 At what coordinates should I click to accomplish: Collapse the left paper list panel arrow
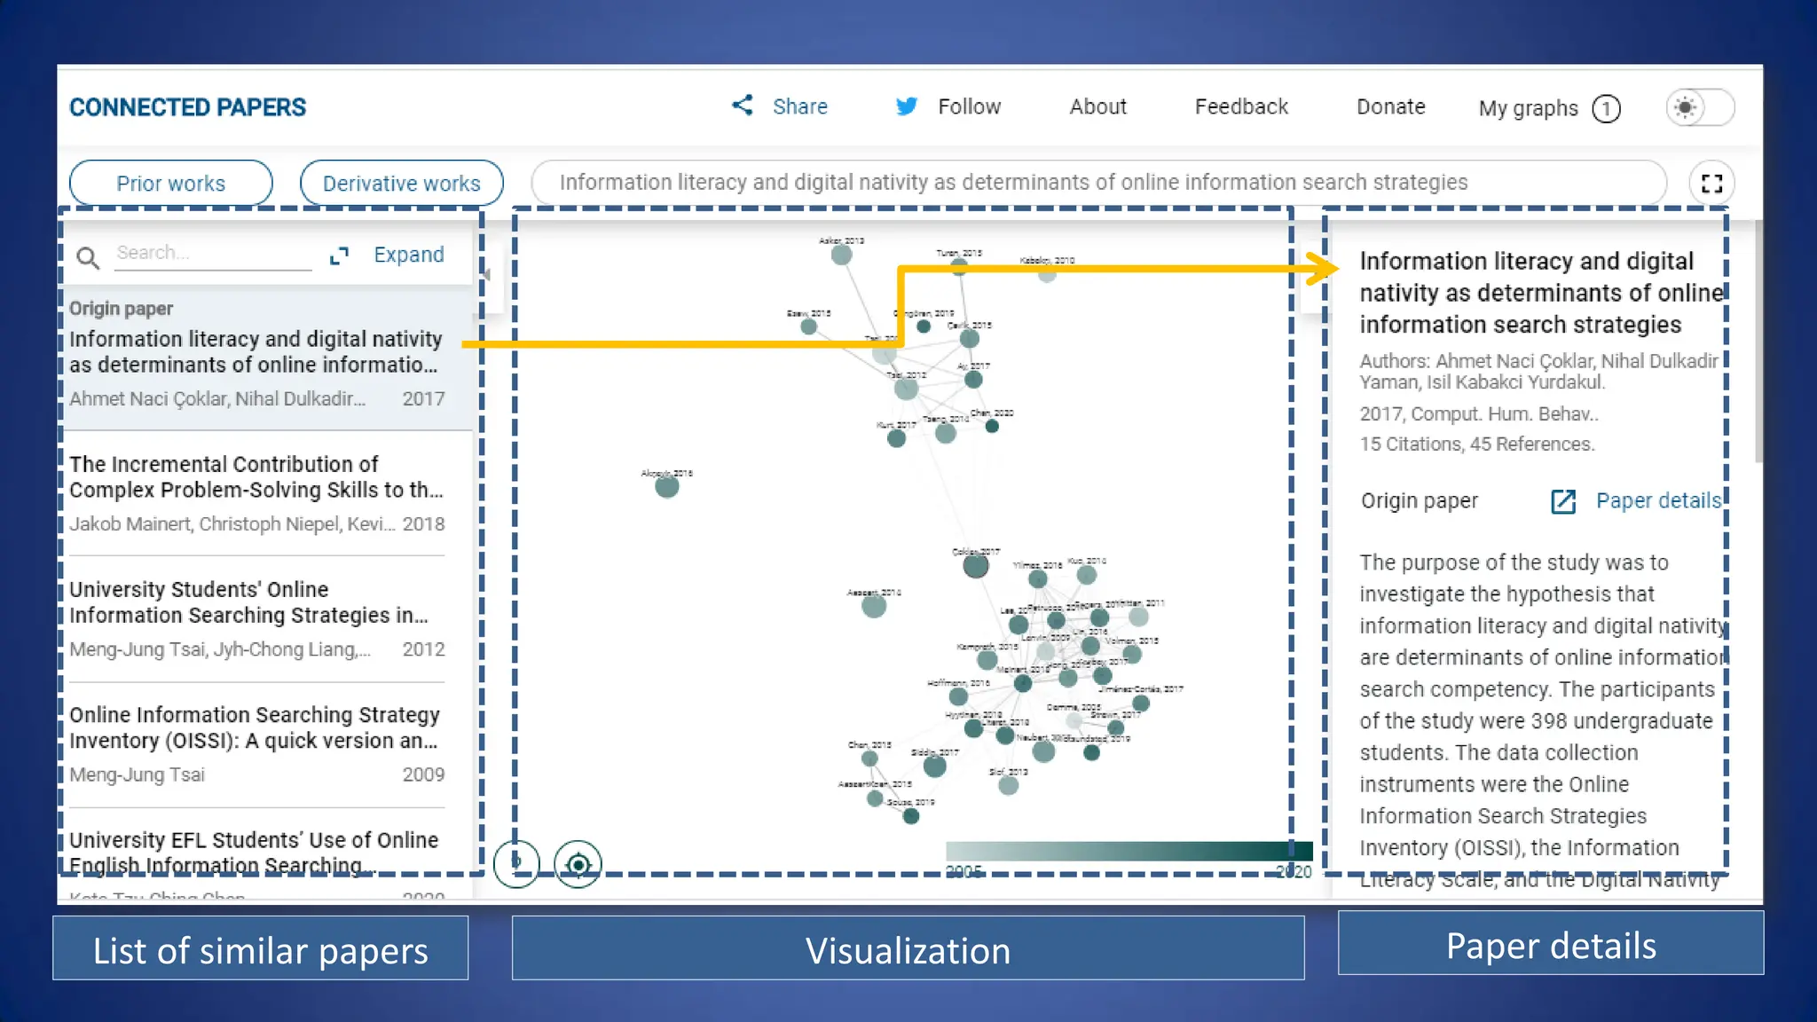pos(487,275)
